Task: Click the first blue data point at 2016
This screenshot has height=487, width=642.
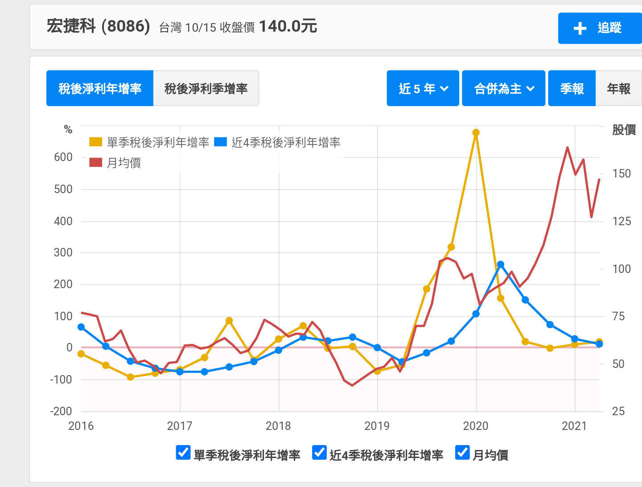Action: coord(81,327)
